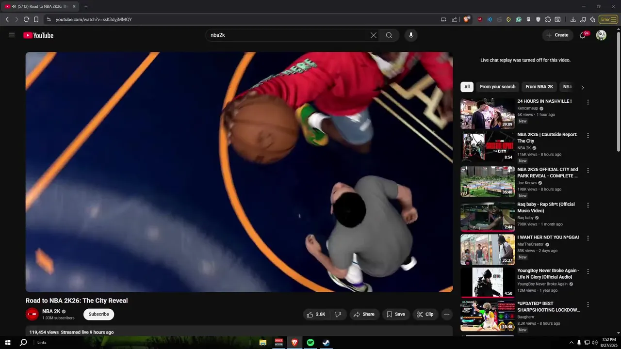Subscribe to NBA 2K channel
621x349 pixels.
[98, 314]
